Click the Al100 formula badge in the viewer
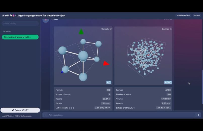Image resolution: width=203 pixels, height=131 pixels. (168, 82)
